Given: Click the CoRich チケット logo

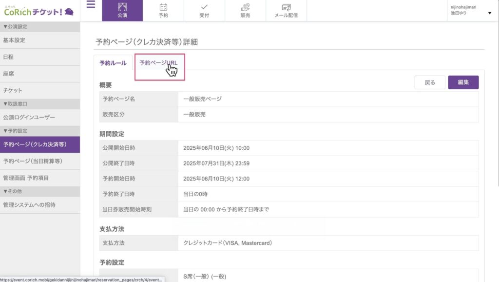Looking at the screenshot, I should click(x=39, y=11).
